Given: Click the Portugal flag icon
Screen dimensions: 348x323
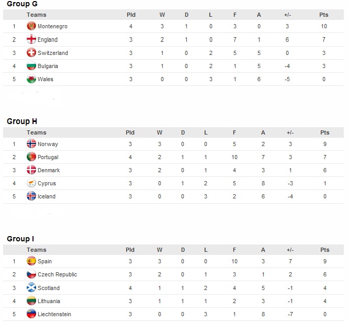Looking at the screenshot, I should pos(31,157).
